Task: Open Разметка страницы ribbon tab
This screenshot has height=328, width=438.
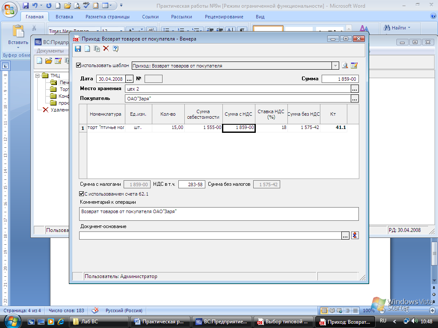Action: (x=107, y=17)
